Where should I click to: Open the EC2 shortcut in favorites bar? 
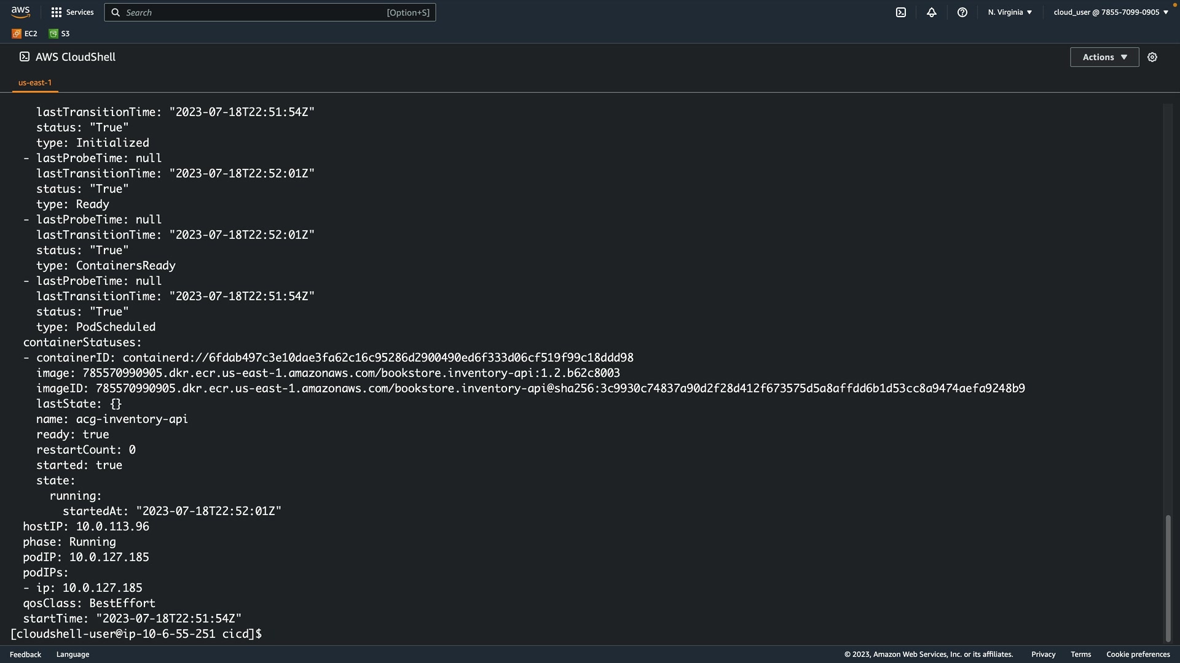pos(25,34)
